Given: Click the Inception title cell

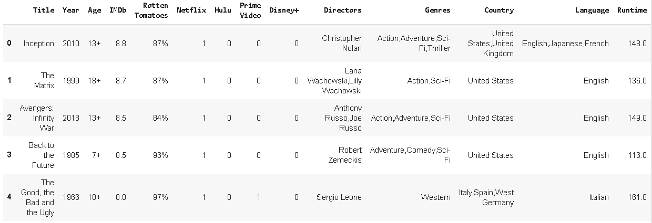Looking at the screenshot, I should tap(38, 44).
